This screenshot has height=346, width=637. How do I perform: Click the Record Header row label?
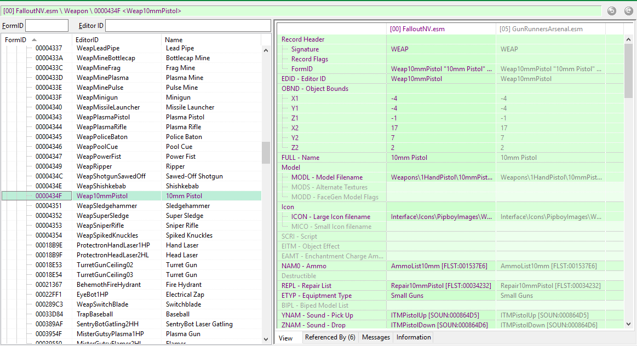pos(303,39)
